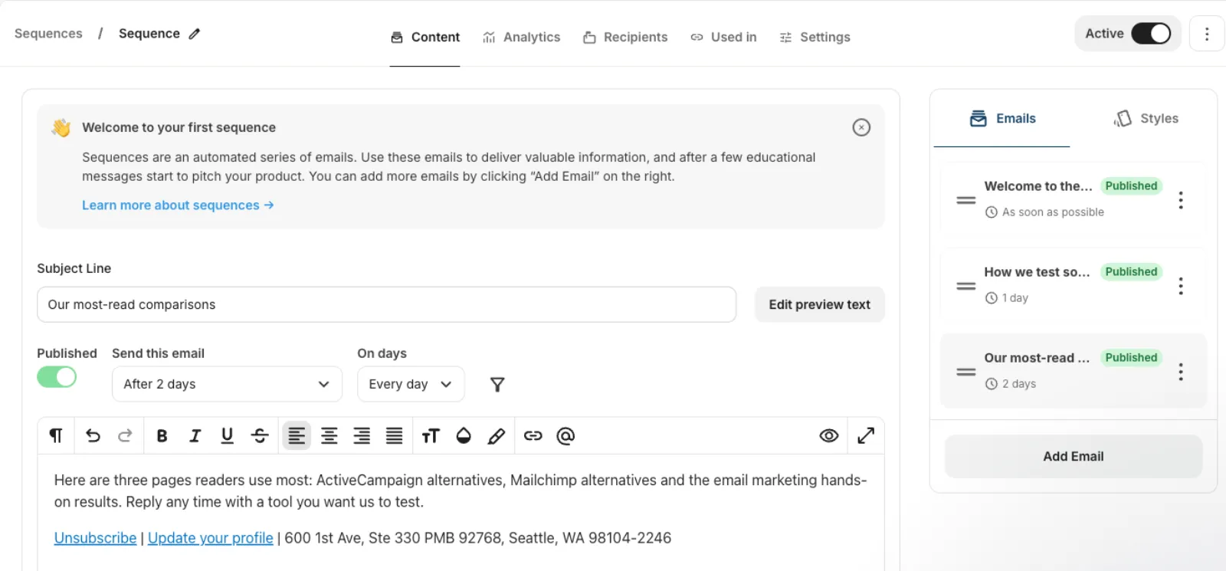1226x571 pixels.
Task: Click Edit preview text button
Action: coord(820,304)
